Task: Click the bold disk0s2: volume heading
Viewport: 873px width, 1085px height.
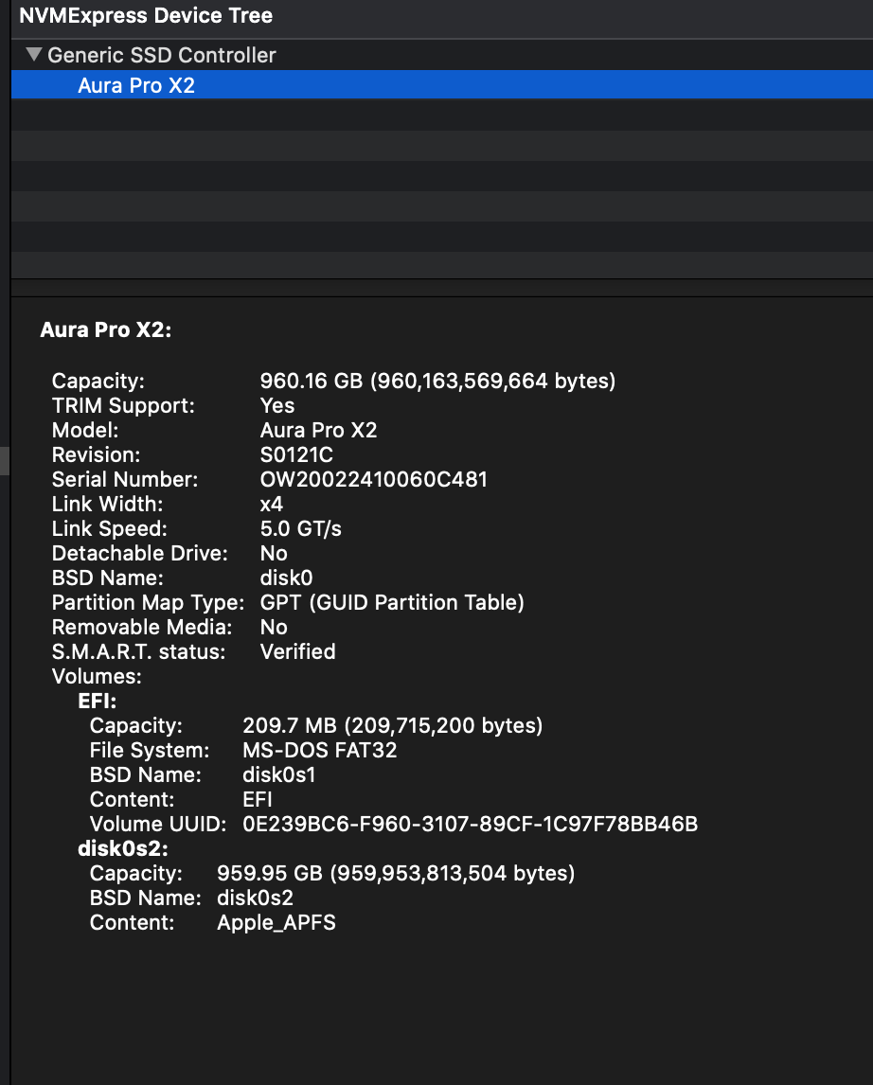Action: [x=123, y=848]
